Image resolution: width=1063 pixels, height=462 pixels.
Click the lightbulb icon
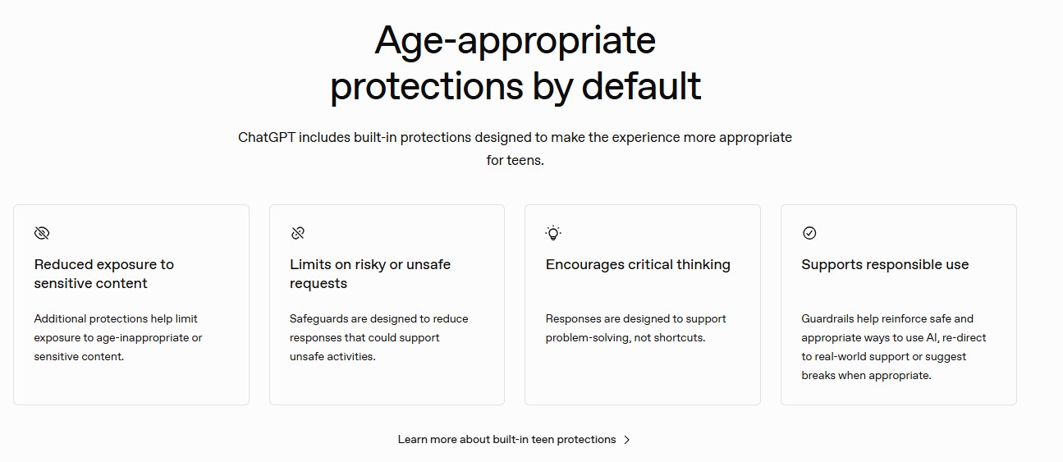(x=553, y=233)
